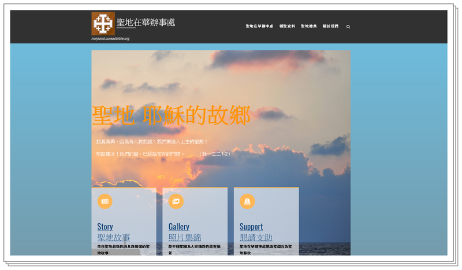Open search with the magnifier icon

348,27
